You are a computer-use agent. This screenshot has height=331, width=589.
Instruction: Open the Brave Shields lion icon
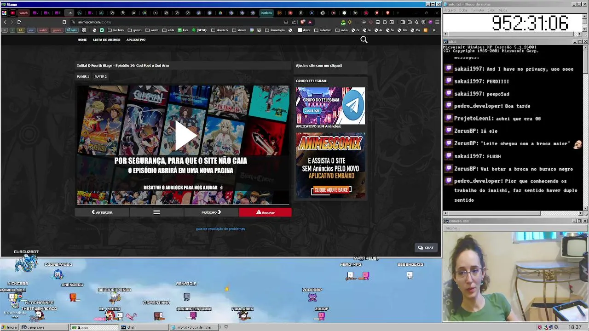click(x=302, y=22)
